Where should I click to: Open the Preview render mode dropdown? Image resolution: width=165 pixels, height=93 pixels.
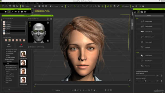pos(57,6)
